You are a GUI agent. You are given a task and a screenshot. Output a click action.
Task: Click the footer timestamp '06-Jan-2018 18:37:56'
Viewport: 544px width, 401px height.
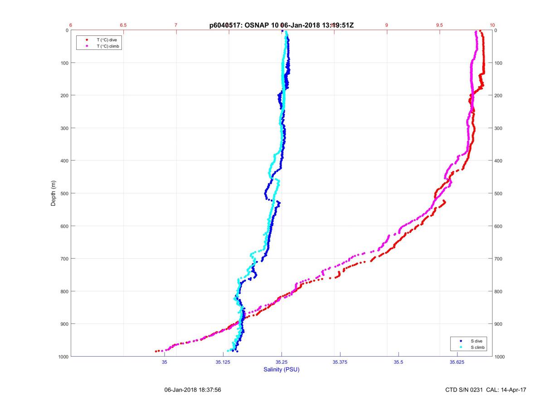[x=193, y=390]
